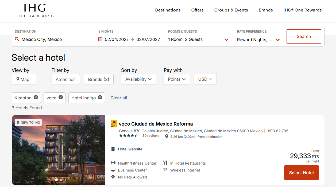Click the Health/Fitness Center dumbbell icon
Viewport: 336px width, 187px height.
tap(113, 163)
